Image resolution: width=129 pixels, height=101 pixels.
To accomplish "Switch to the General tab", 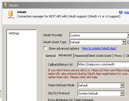I will [x=50, y=56].
